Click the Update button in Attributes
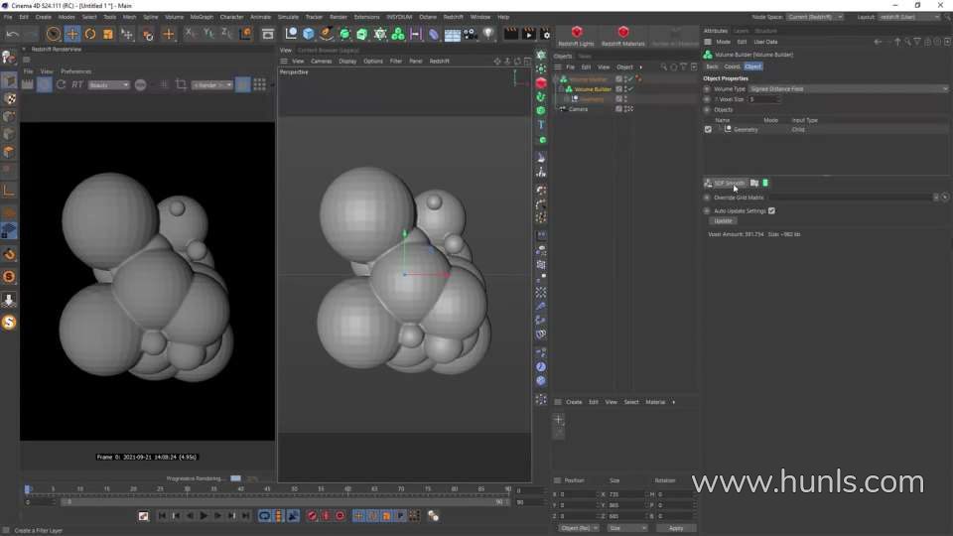 coord(724,220)
